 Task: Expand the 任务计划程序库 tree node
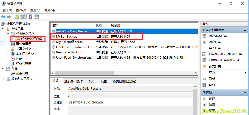coord(13,39)
